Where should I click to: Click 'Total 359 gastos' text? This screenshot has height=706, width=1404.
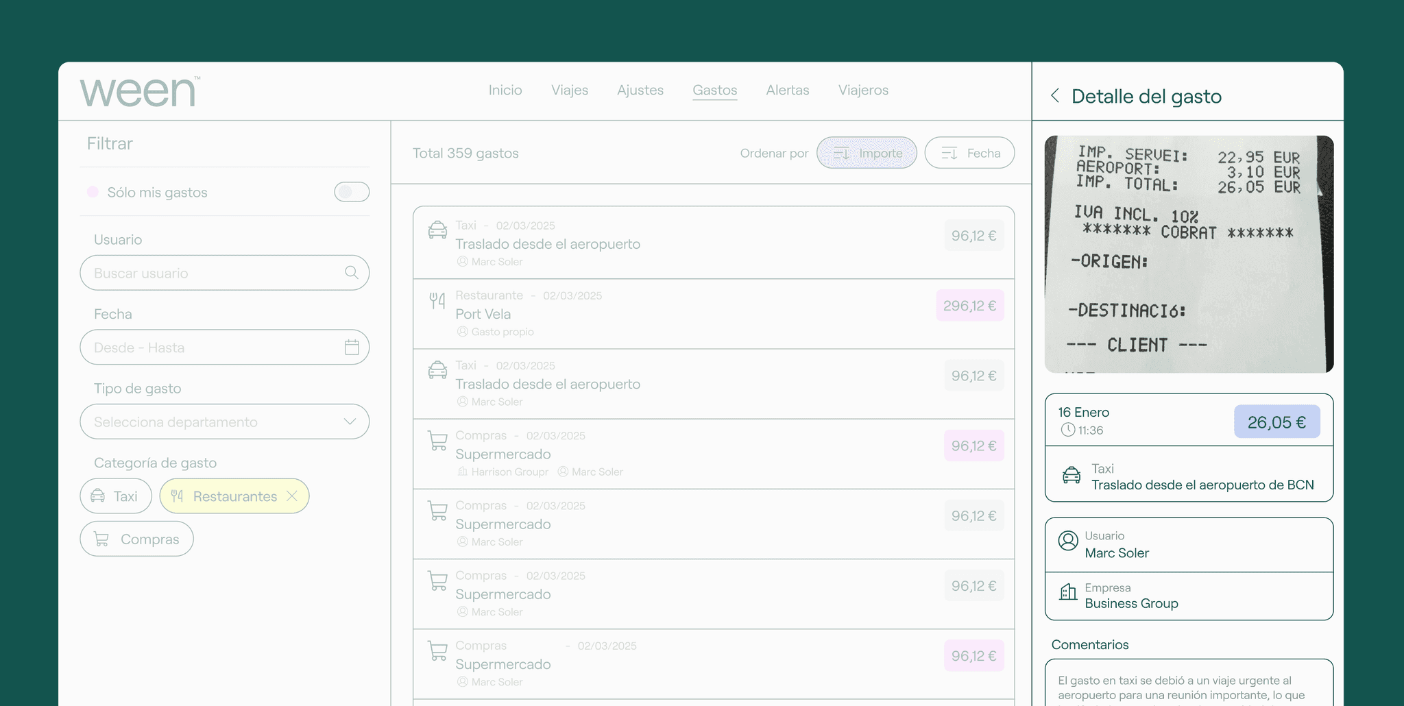[465, 153]
